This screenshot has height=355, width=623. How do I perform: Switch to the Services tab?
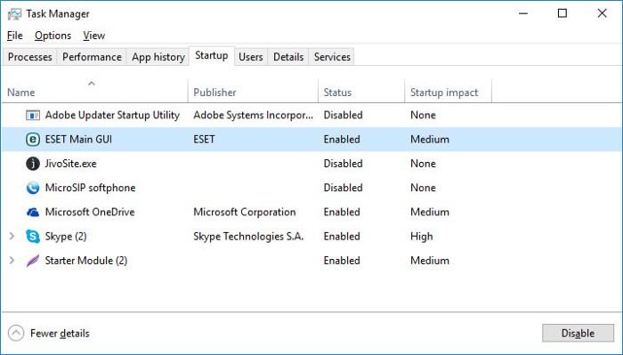click(x=332, y=57)
